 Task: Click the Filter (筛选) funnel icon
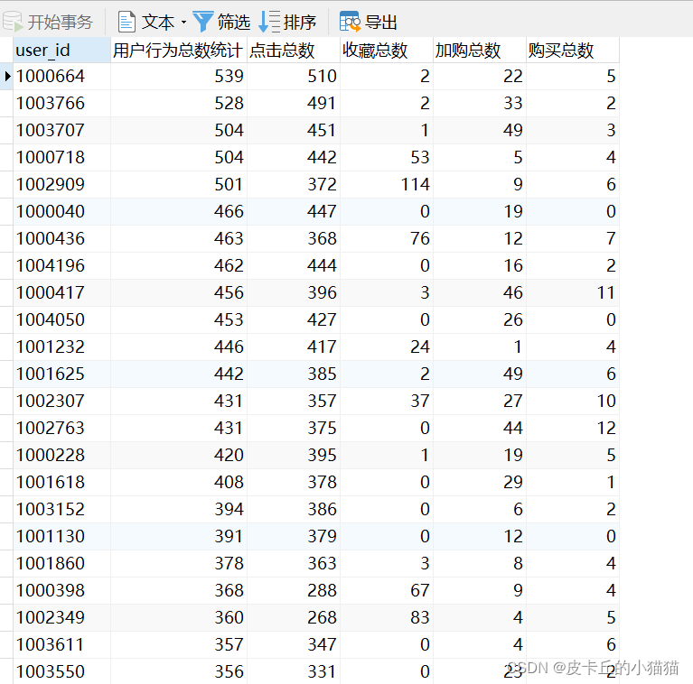(203, 22)
